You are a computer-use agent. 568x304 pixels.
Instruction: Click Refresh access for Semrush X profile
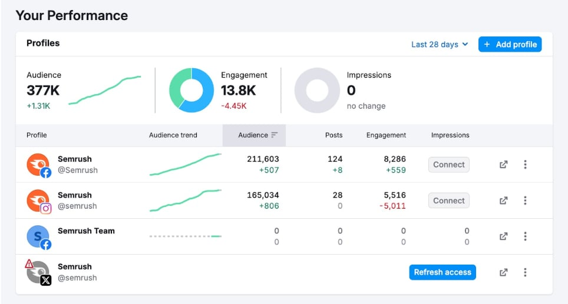point(442,272)
